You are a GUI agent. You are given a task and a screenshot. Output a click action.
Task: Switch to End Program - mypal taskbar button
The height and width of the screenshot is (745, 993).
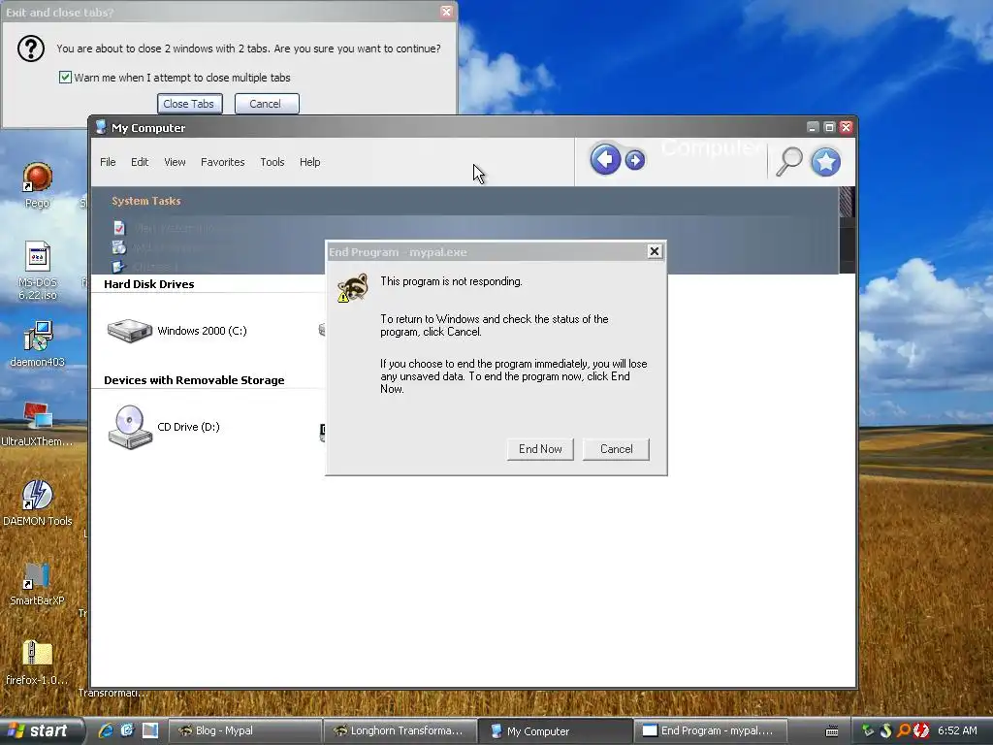pyautogui.click(x=710, y=730)
